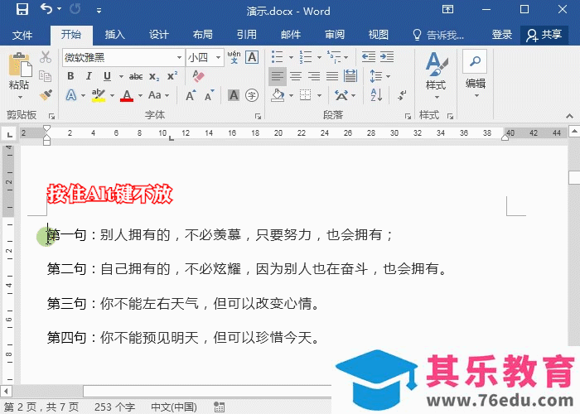Select the Format Painter brush
Viewport: 580px width, 414px height.
46,95
